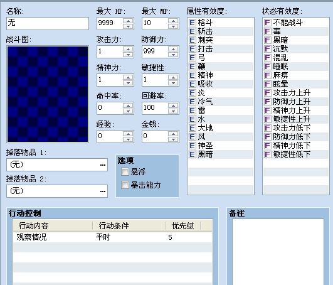
Task: Click the 回避率 value field 100
Action: click(156, 108)
